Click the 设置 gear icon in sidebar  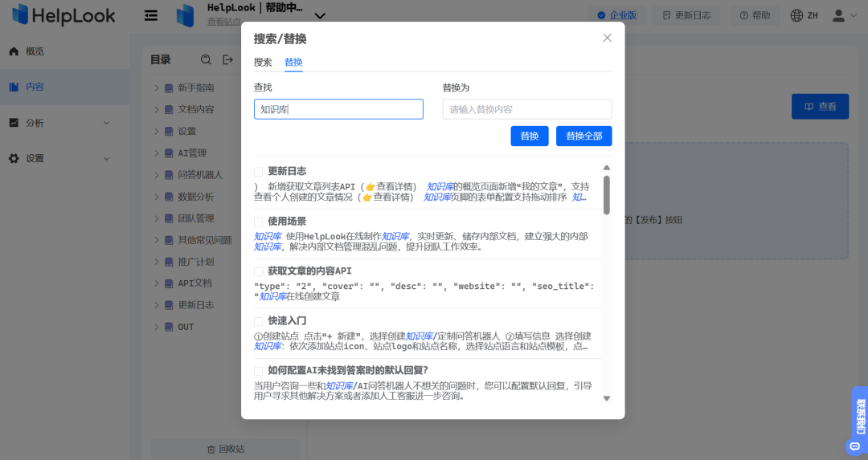pos(14,159)
